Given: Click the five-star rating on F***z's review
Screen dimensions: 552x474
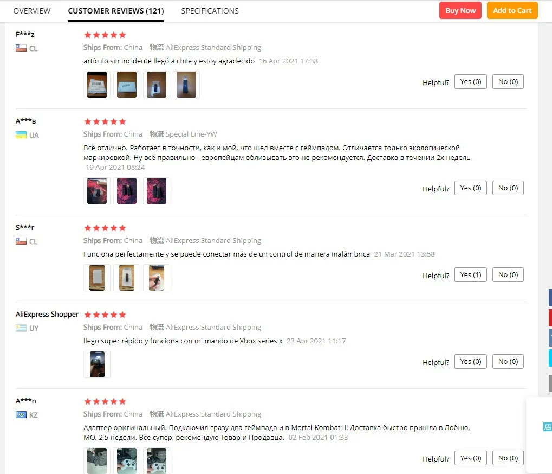Looking at the screenshot, I should tap(105, 35).
